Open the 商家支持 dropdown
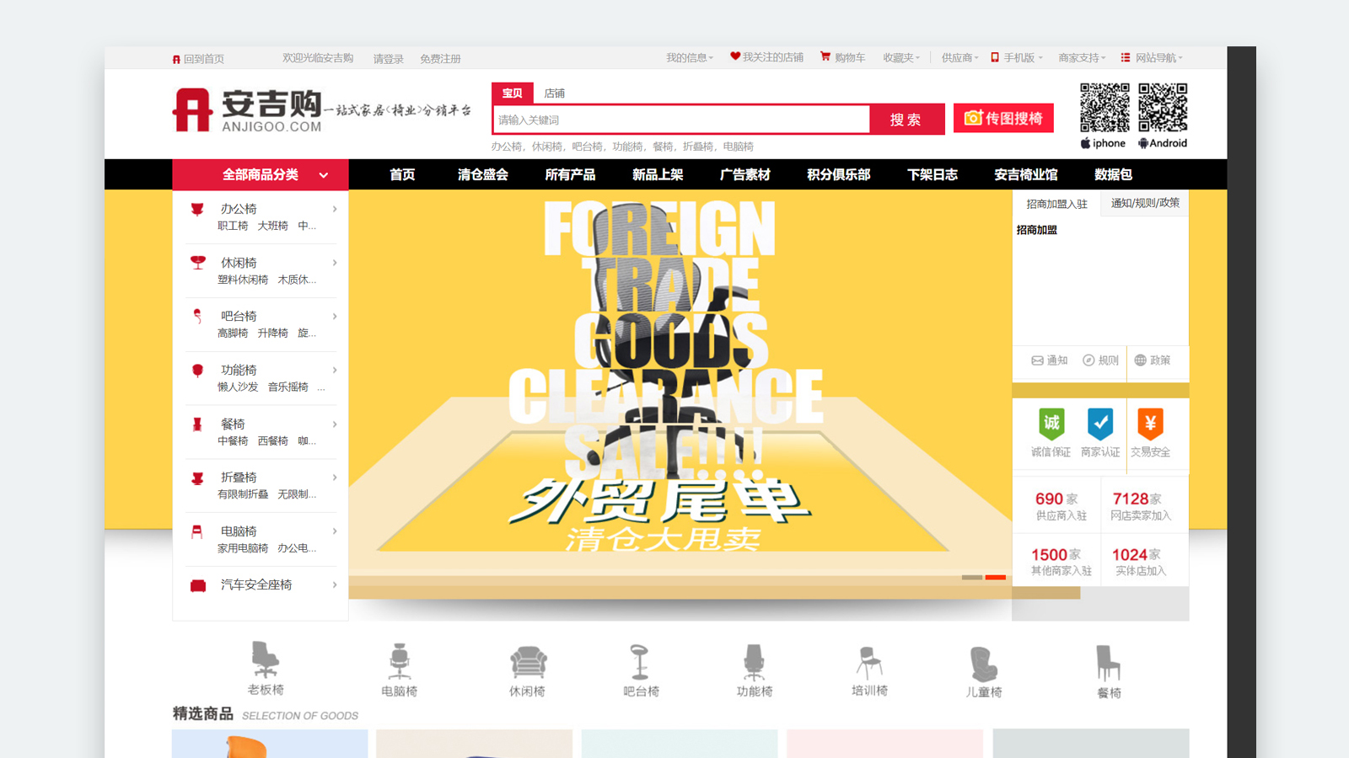 tap(1082, 57)
